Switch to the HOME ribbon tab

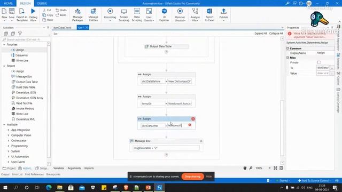point(8,3)
